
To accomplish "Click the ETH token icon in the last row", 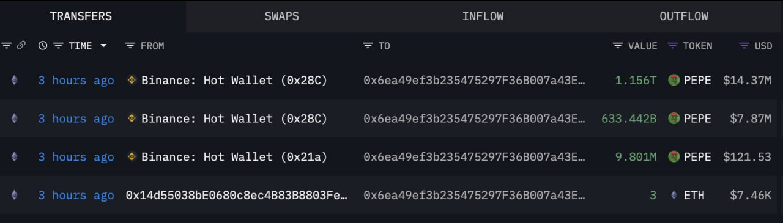I will click(674, 195).
